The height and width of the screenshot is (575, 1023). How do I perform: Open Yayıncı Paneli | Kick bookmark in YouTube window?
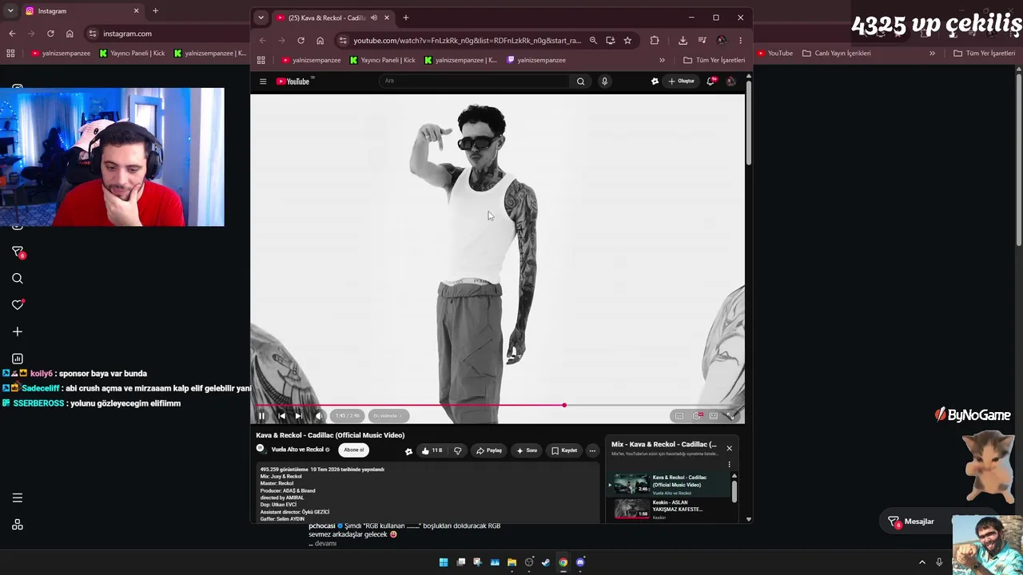(x=383, y=60)
